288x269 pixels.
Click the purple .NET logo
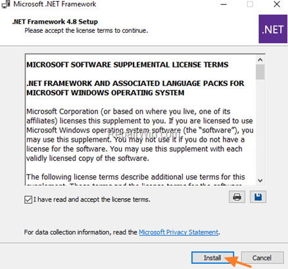tap(273, 29)
